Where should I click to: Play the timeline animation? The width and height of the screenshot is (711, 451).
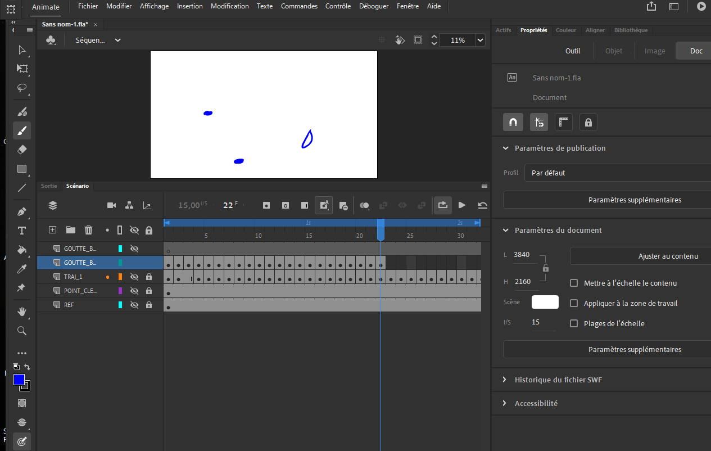(462, 205)
